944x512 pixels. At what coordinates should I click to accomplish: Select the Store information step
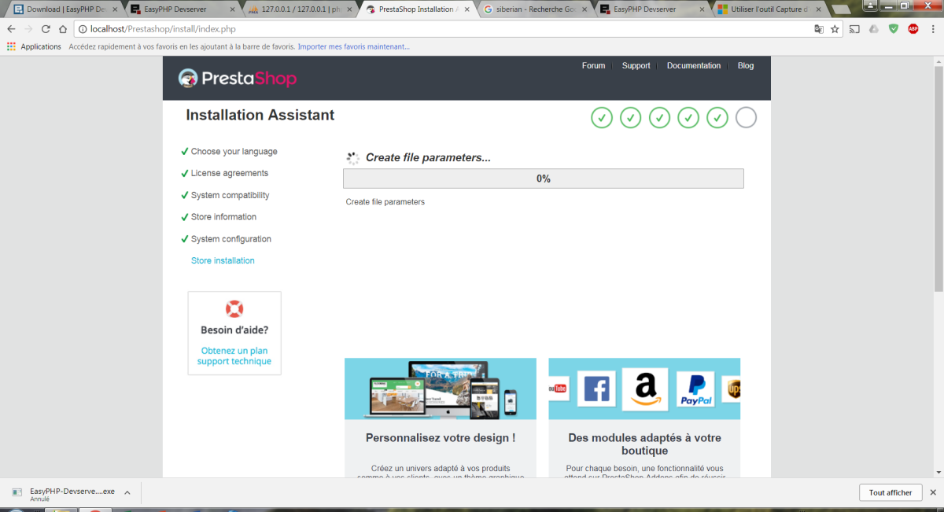[x=223, y=217]
